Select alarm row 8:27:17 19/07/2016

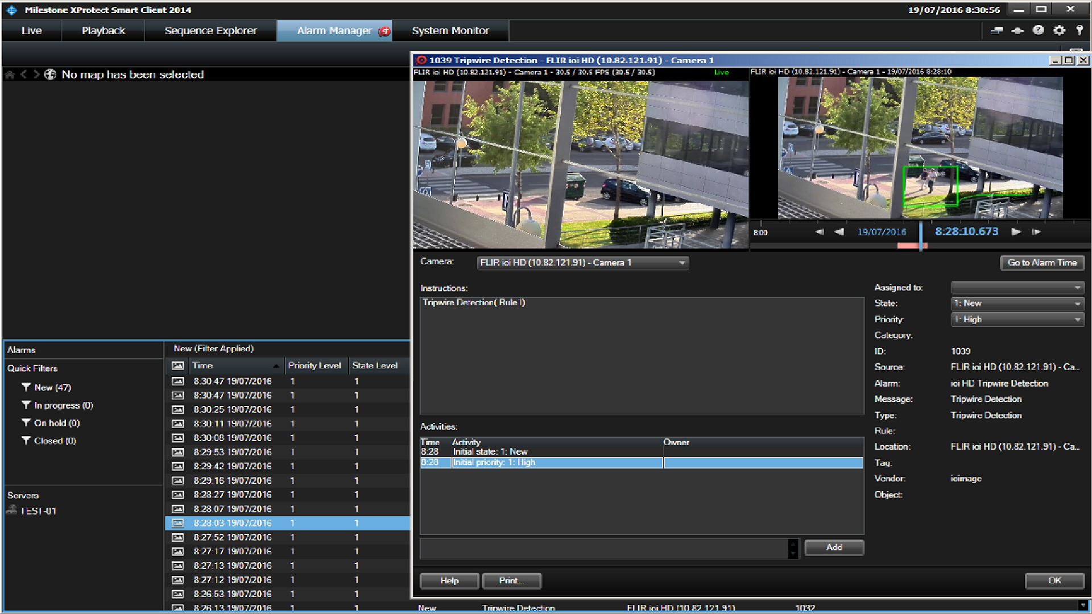click(x=288, y=551)
